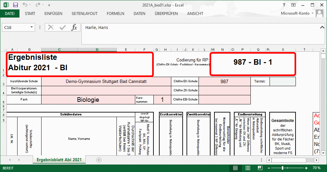Switch to Page Layout view
Screen dimensions: 327x172
[247, 168]
